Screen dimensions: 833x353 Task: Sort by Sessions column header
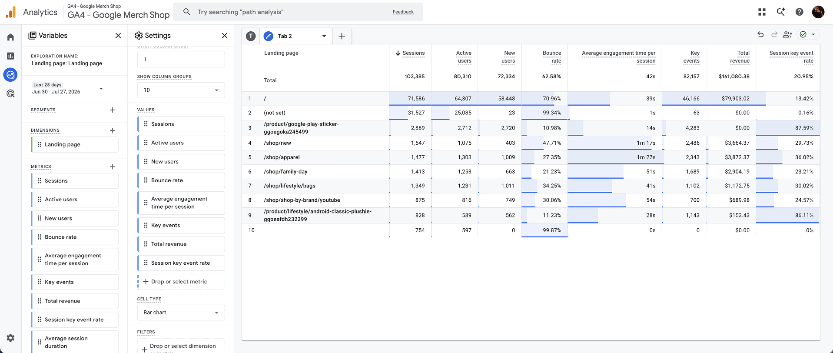(413, 53)
